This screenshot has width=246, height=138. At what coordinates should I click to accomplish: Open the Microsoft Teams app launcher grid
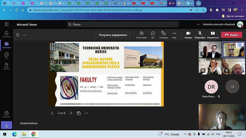[6, 25]
